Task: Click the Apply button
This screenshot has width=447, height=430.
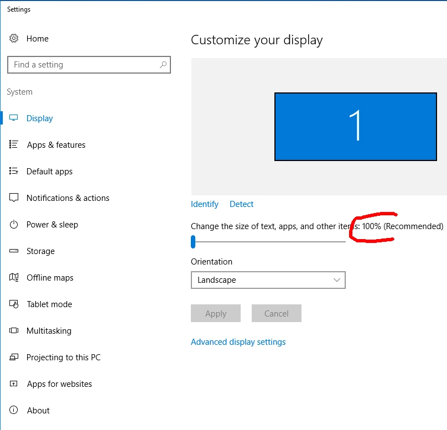Action: point(216,313)
